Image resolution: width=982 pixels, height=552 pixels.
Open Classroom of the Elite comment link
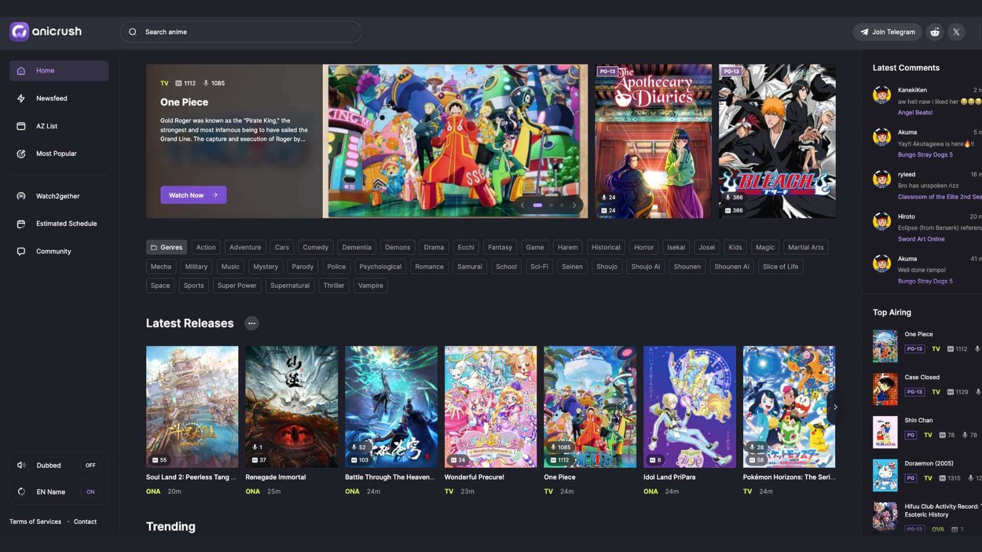click(x=939, y=197)
